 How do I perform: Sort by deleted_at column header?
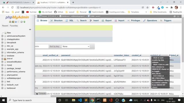point(174,55)
